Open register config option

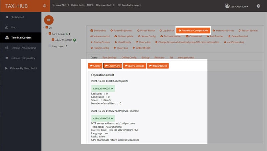click(x=99, y=48)
